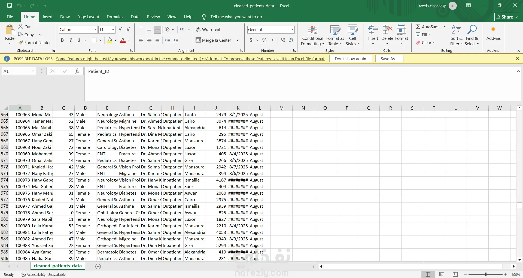
Task: Click the Tell me what you want to do box
Action: point(236,17)
